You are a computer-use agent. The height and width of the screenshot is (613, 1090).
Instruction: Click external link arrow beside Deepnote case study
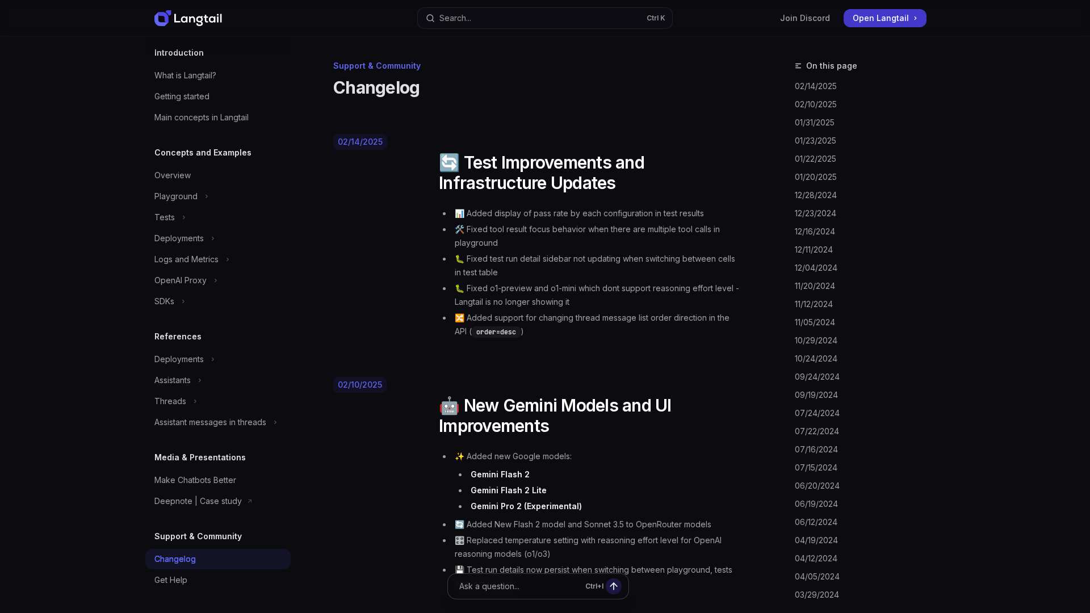249,501
